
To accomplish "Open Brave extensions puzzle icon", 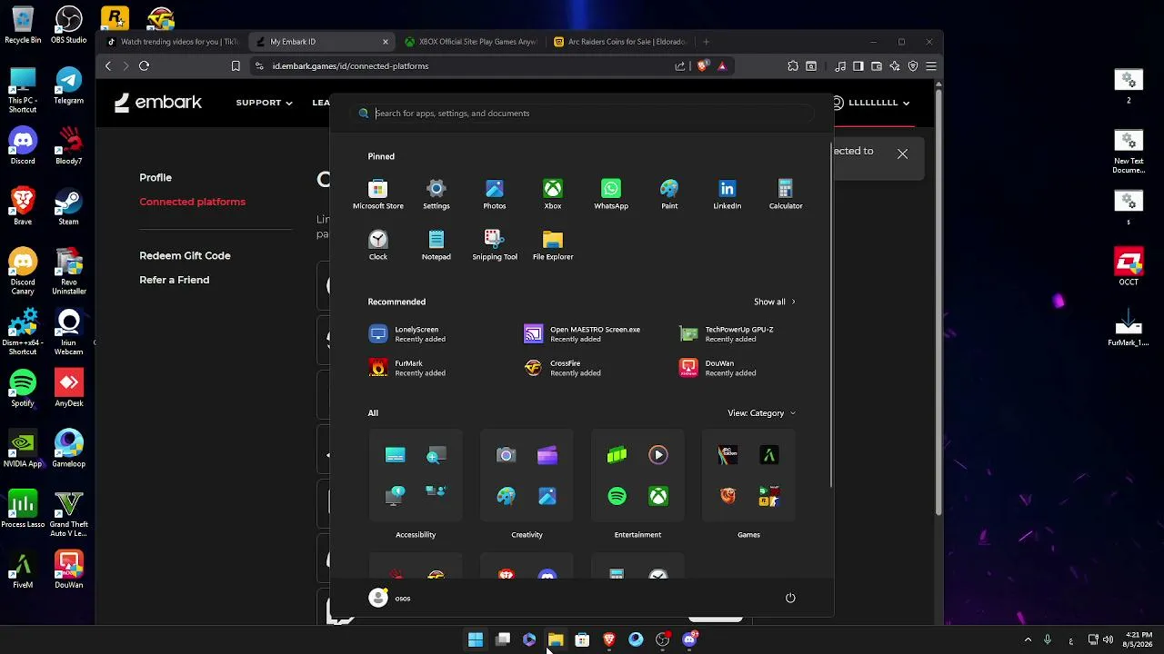I will 793,65.
